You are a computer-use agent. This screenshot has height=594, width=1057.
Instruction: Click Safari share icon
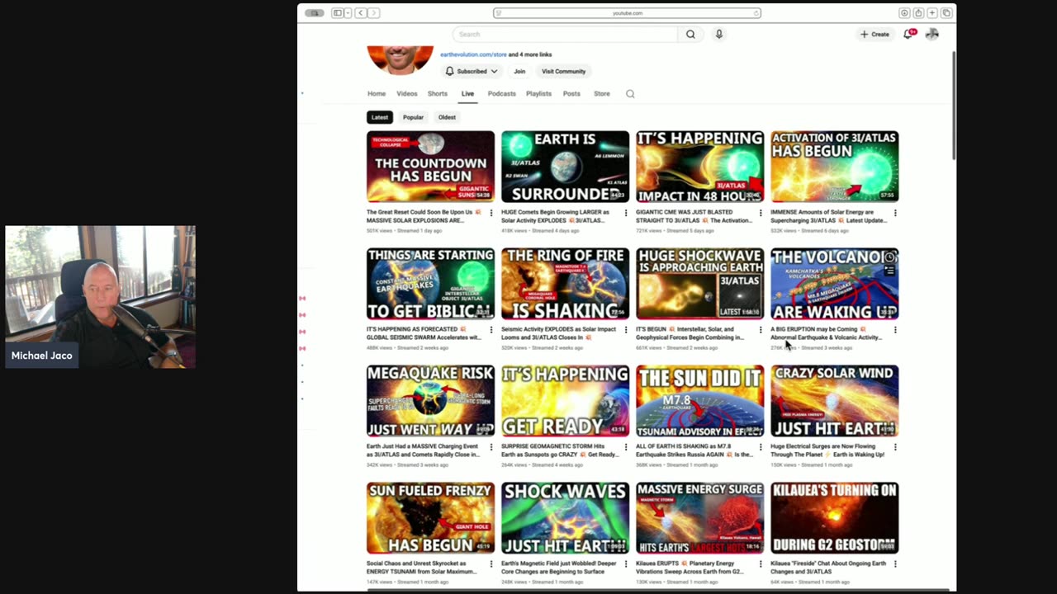[x=918, y=13]
